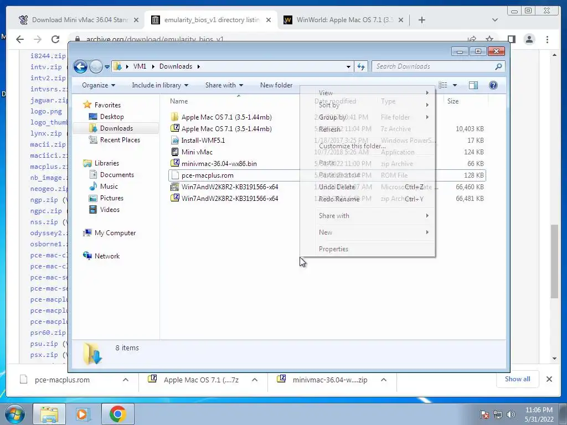Click Show all downloads in Chrome

tap(518, 379)
